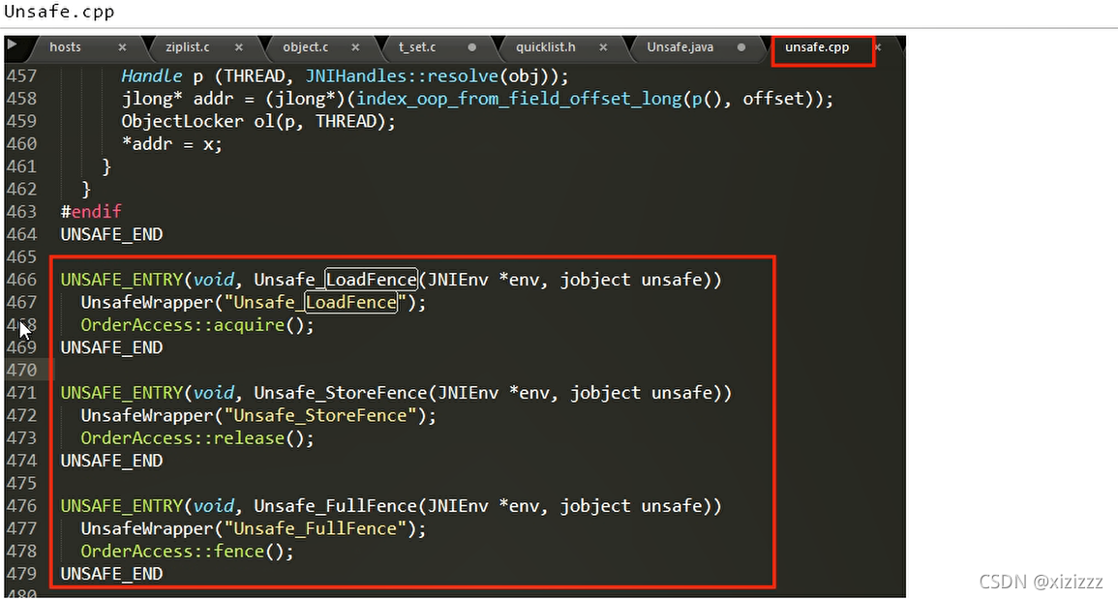Screen dimensions: 1118x599
Task: Click 'UNSAFE_END' on line 474
Action: (x=112, y=461)
